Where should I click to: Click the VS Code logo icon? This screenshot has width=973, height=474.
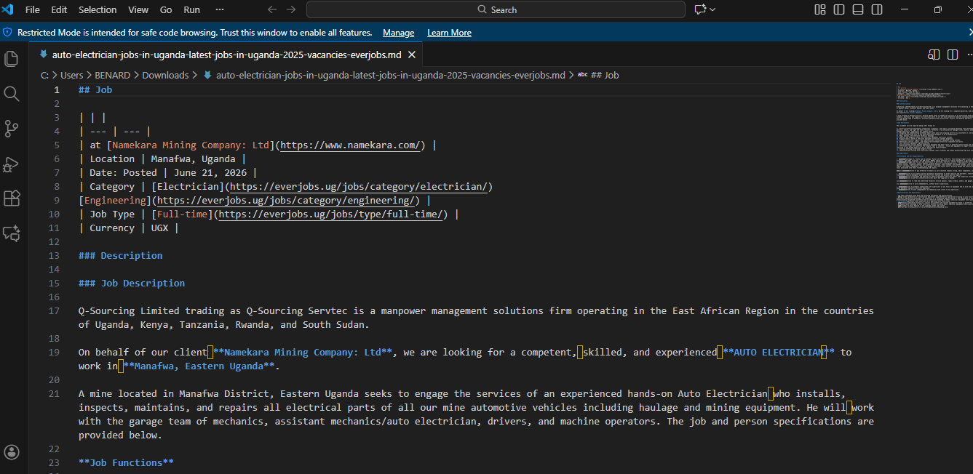[9, 9]
